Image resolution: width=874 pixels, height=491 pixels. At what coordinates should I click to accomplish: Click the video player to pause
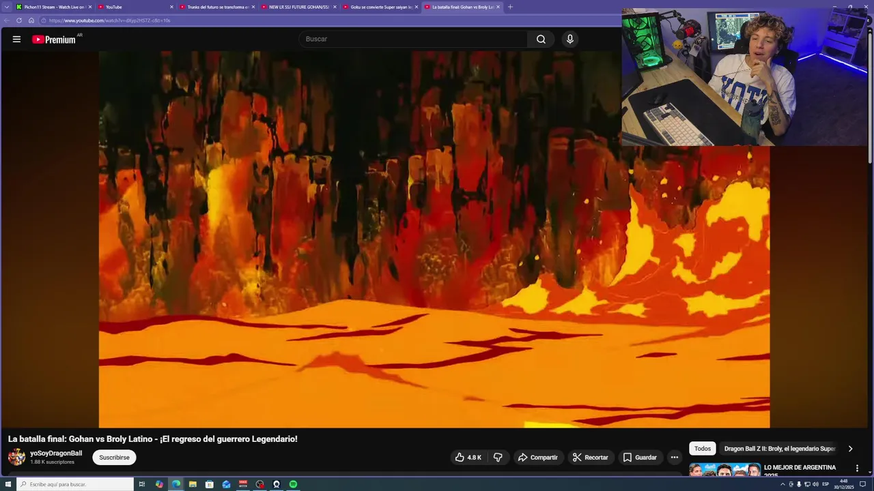434,239
